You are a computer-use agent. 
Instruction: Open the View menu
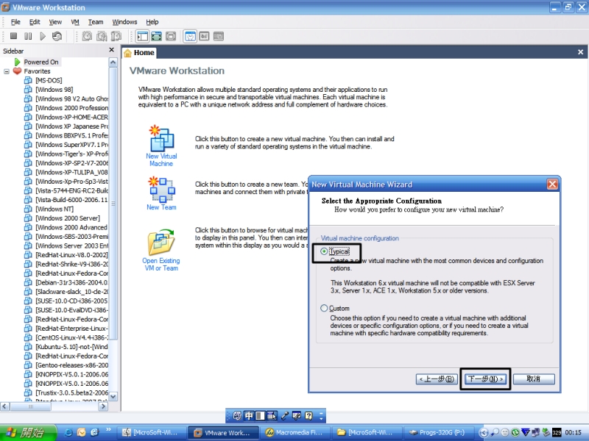(x=55, y=22)
